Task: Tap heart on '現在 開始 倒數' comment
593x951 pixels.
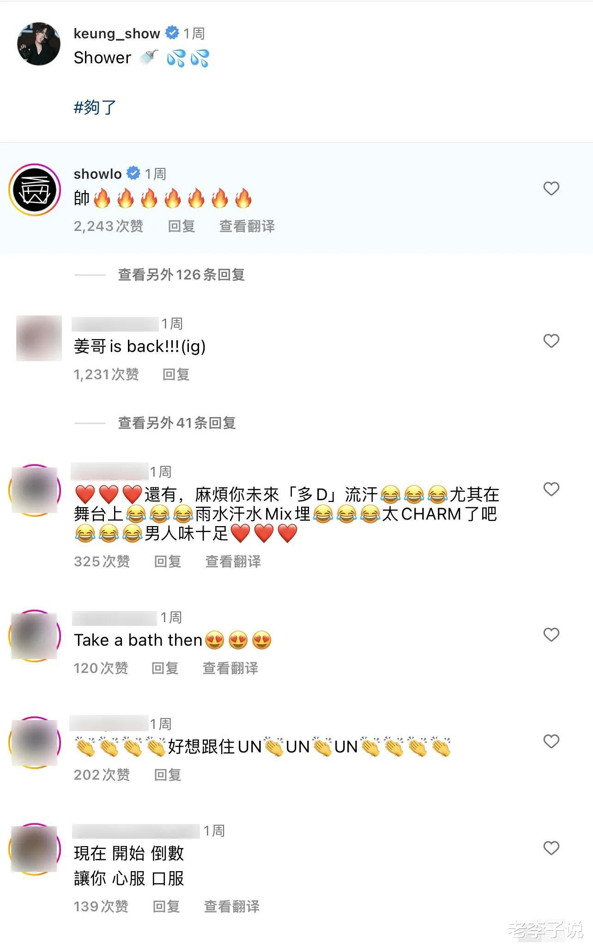Action: [551, 848]
